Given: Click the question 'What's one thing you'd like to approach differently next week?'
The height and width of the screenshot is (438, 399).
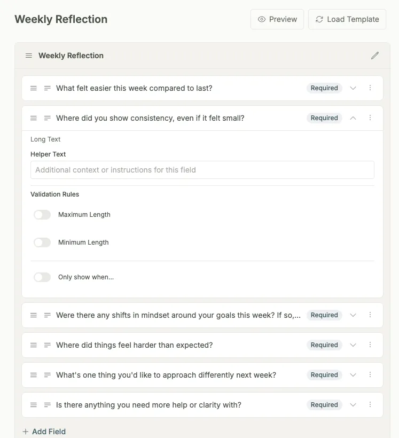Looking at the screenshot, I should [x=166, y=375].
